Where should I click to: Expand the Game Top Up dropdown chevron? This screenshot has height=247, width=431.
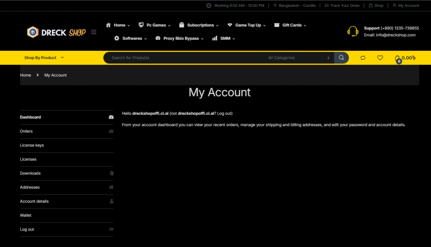tap(264, 26)
